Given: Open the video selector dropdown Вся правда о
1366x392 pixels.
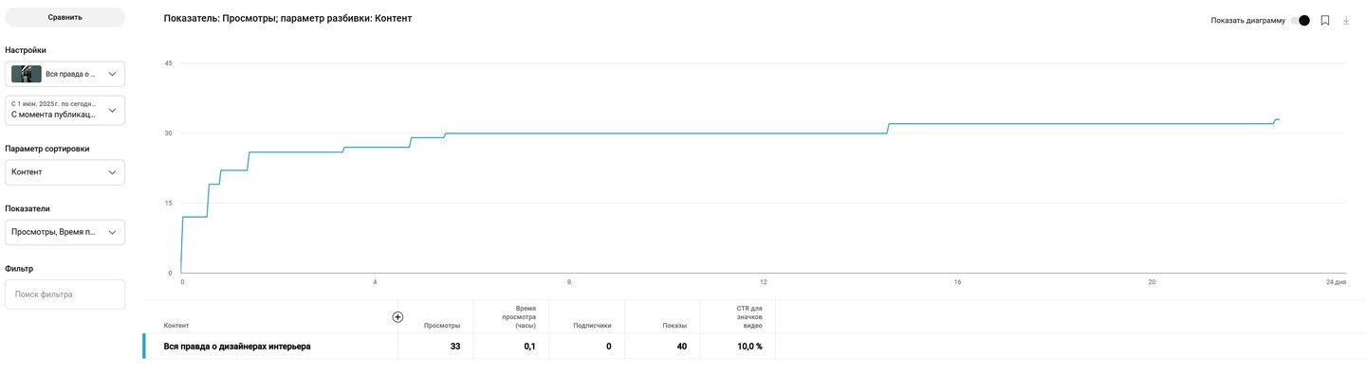Looking at the screenshot, I should (x=65, y=74).
